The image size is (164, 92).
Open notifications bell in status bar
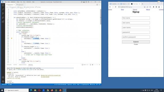pyautogui.click(x=99, y=85)
